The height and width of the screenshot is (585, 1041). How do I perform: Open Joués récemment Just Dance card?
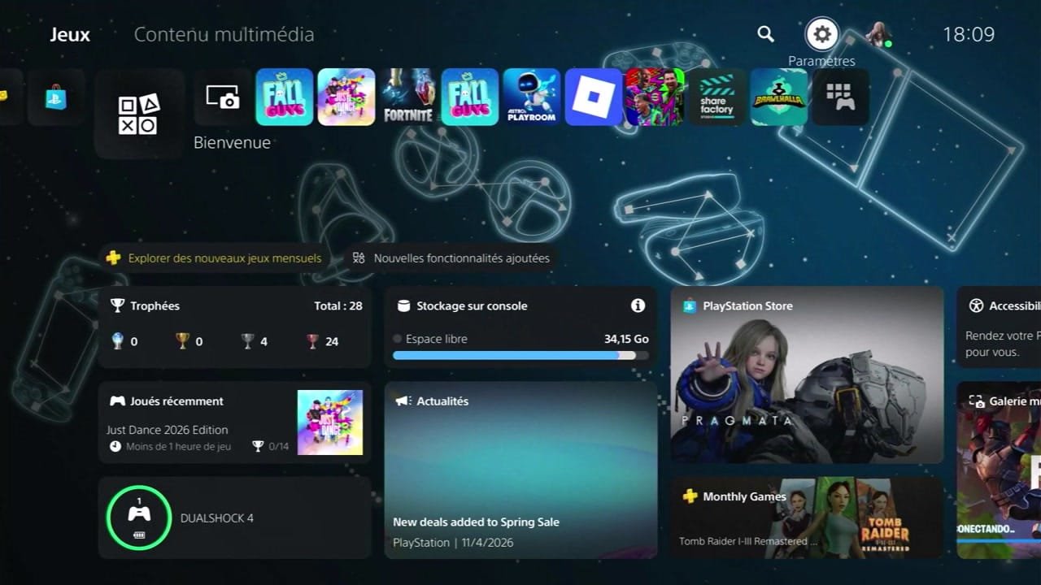coord(235,422)
